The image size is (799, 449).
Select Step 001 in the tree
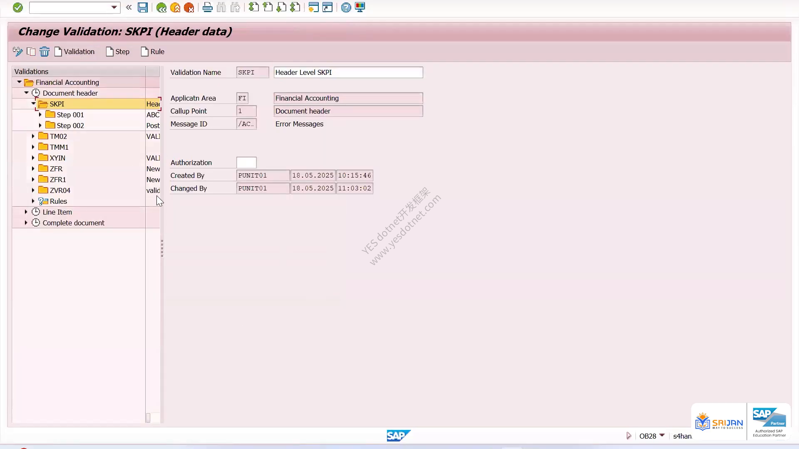pyautogui.click(x=70, y=115)
